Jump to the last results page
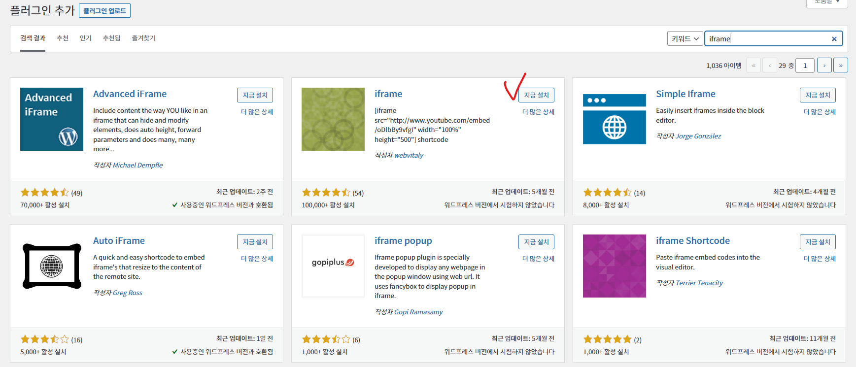Viewport: 856px width, 367px height. pos(840,66)
